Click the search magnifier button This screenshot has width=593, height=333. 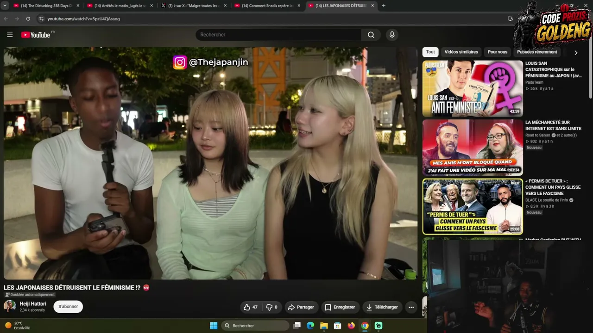click(x=371, y=35)
